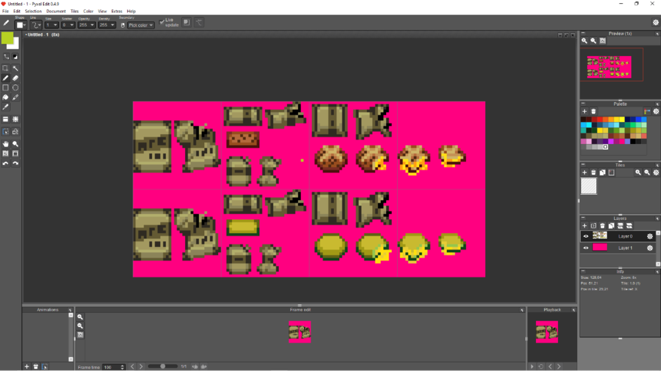Select the pencil drawing tool

pos(5,78)
